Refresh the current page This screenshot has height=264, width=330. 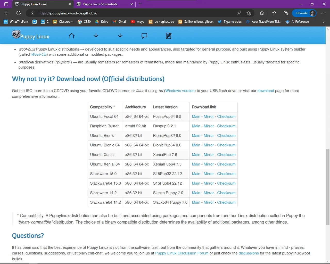[19, 13]
